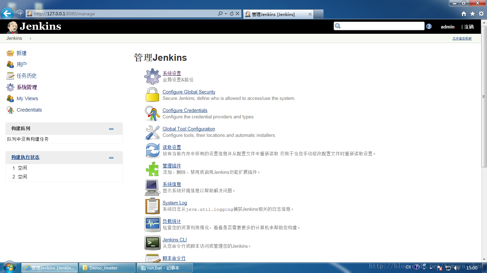This screenshot has height=273, width=487.
Task: Click the Jenkins butler logo
Action: 12,27
